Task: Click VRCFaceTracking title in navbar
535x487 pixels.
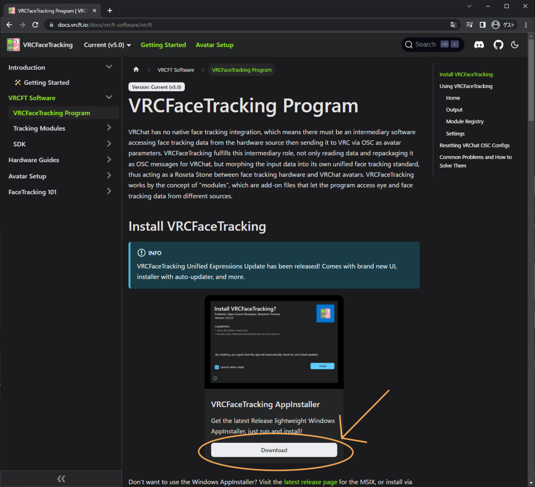Action: pyautogui.click(x=48, y=45)
